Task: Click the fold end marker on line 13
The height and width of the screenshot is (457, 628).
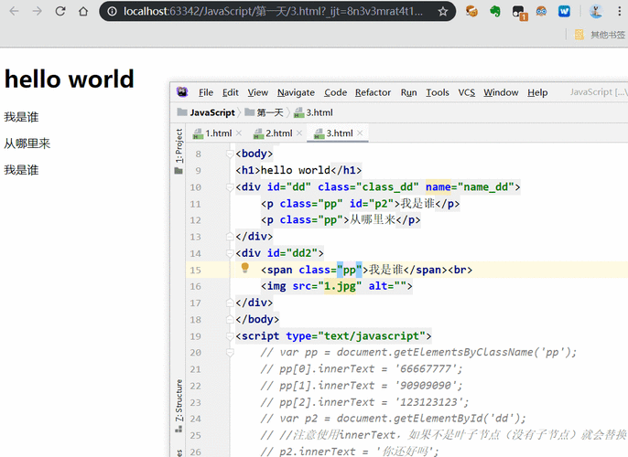Action: point(230,237)
